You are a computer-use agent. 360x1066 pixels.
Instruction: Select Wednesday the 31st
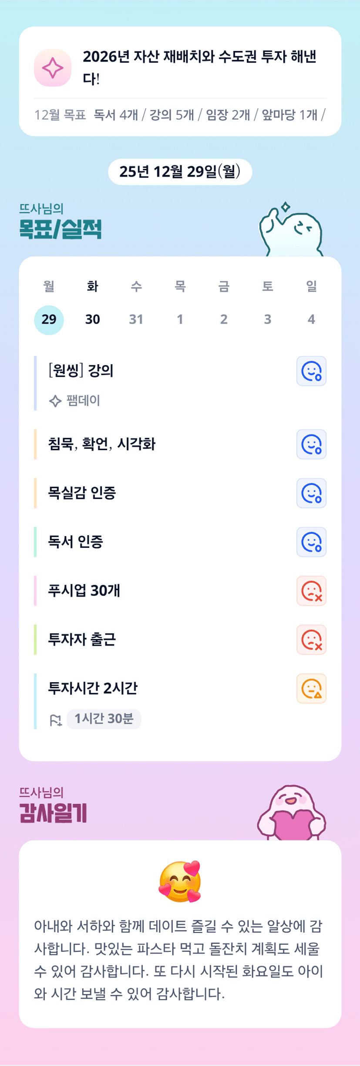136,320
